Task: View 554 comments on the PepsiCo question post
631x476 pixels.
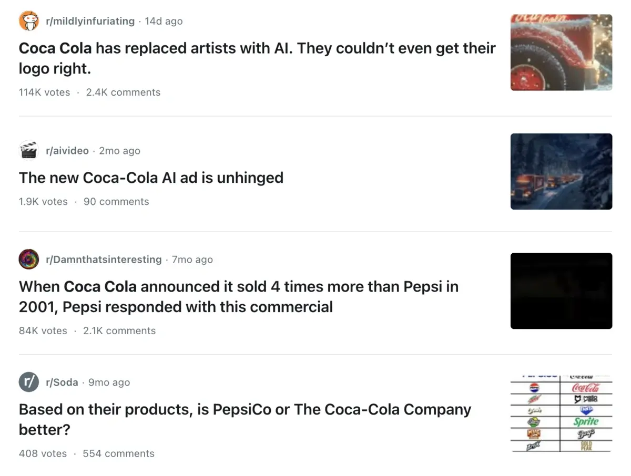Action: 118,453
